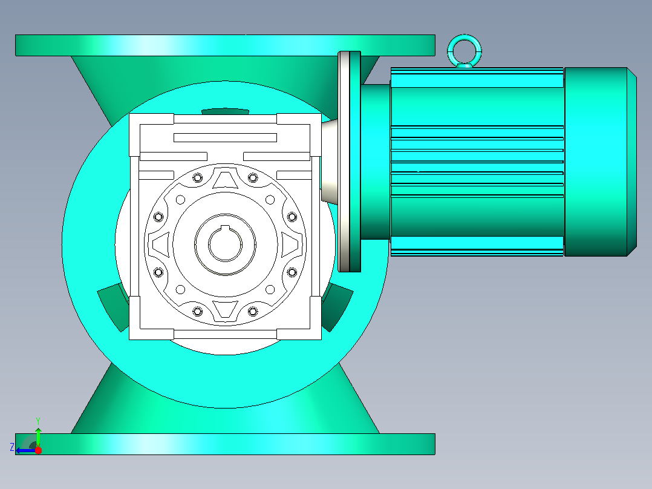The image size is (652, 489).
Task: Select the bottom rectangular flange plate
Action: click(225, 444)
